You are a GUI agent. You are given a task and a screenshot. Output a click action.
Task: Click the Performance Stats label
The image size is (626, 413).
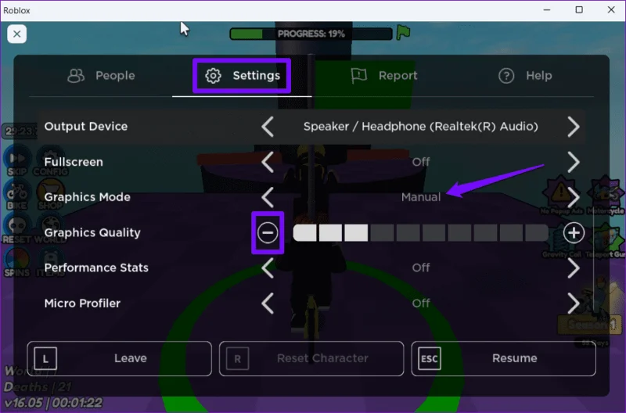click(96, 268)
